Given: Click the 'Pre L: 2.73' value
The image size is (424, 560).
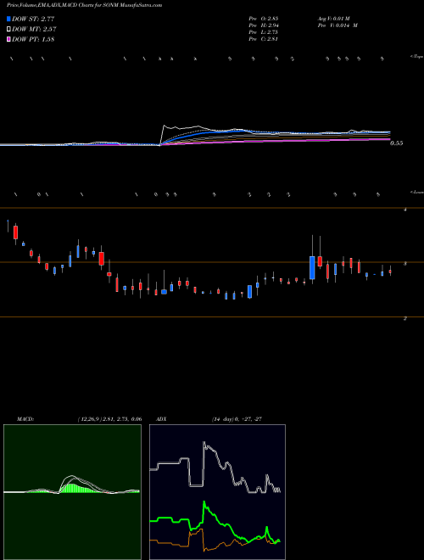Looking at the screenshot, I should 264,32.
